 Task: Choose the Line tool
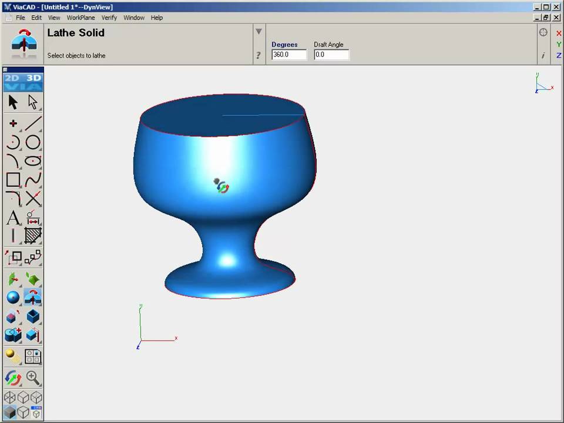(33, 123)
